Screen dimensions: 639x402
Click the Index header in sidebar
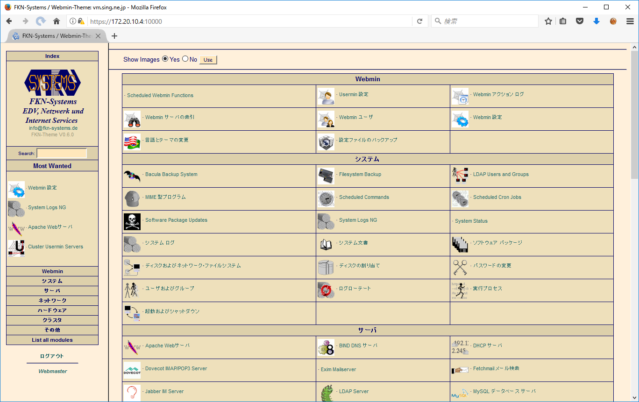click(x=52, y=56)
